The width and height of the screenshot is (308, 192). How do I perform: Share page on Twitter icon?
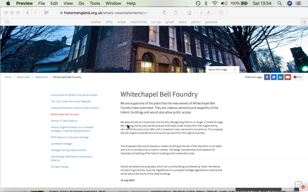[274, 77]
